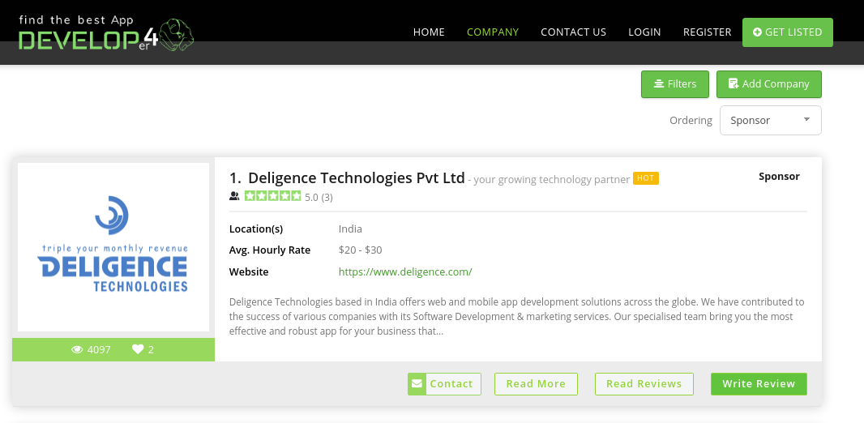Click the "5.0 (3)" rating text
Image resolution: width=864 pixels, height=423 pixels.
pyautogui.click(x=319, y=197)
